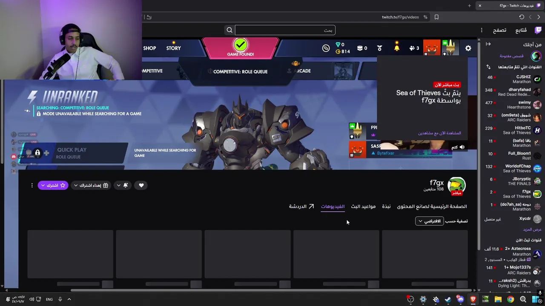Image resolution: width=545 pixels, height=306 pixels.
Task: Switch to the نبذة tab
Action: [x=386, y=207]
